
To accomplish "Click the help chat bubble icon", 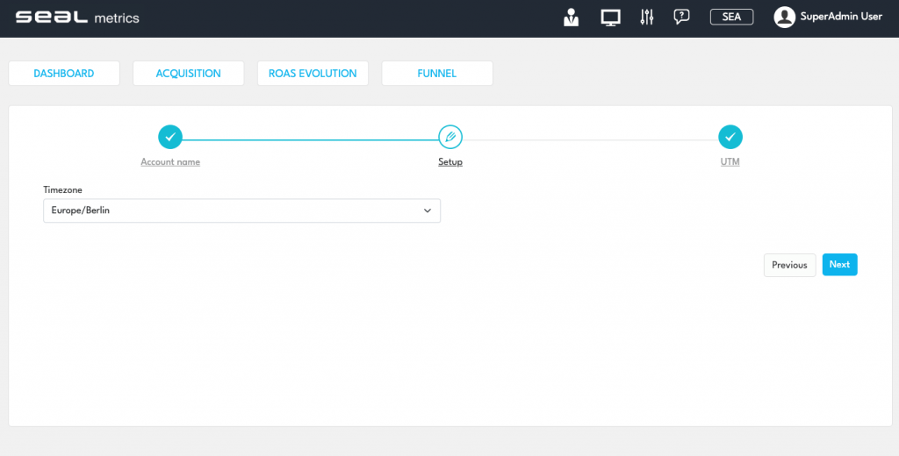I will pyautogui.click(x=681, y=18).
